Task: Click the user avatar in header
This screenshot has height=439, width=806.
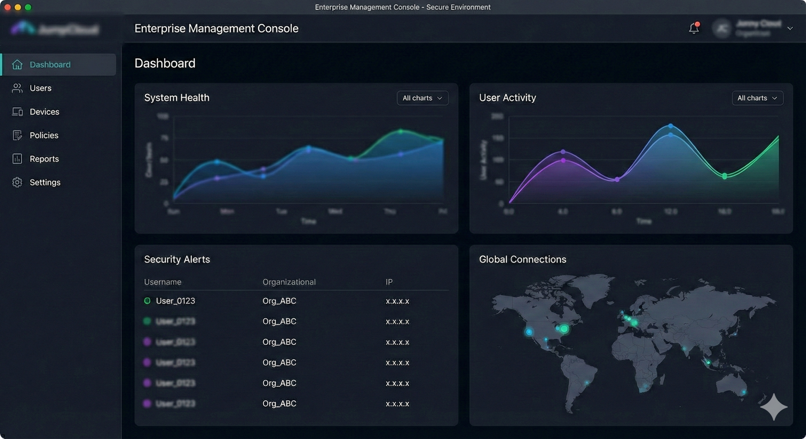Action: (722, 29)
